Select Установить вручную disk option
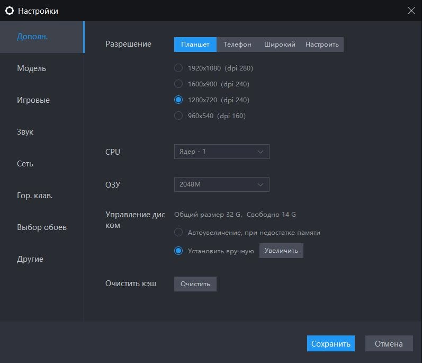Image resolution: width=422 pixels, height=363 pixels. click(178, 251)
